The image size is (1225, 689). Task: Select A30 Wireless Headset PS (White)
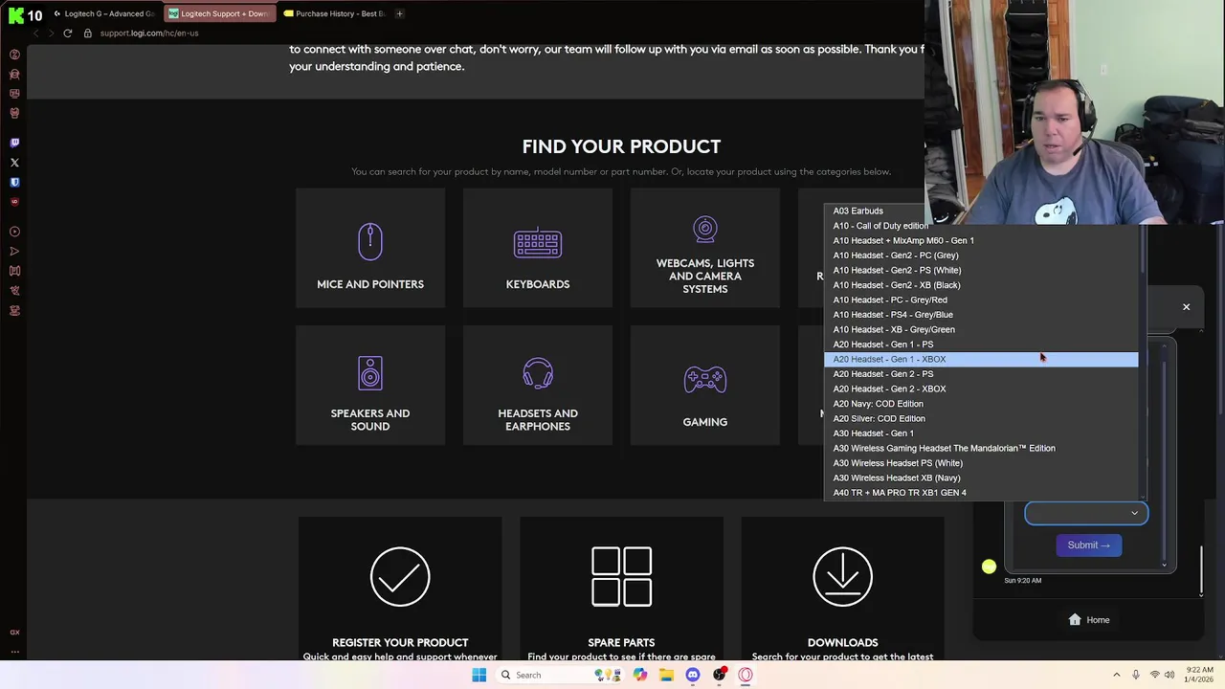[981, 463]
